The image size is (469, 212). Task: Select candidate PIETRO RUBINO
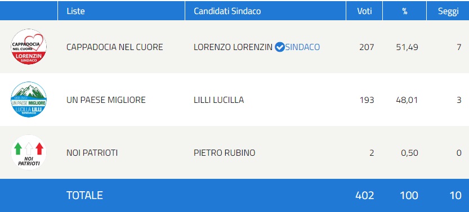point(224,153)
